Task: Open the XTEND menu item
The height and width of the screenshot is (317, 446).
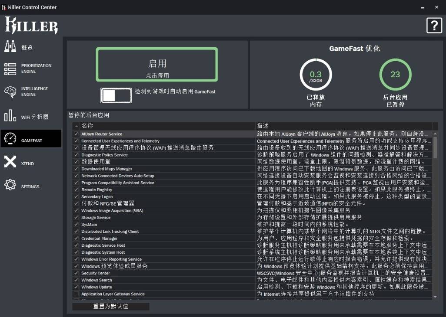Action: tap(27, 164)
